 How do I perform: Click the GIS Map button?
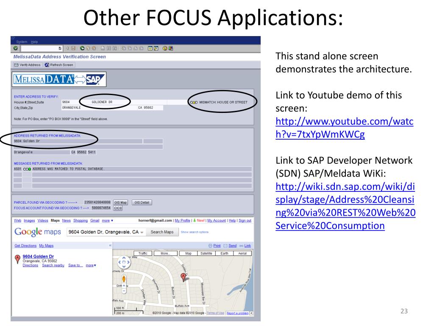point(120,202)
